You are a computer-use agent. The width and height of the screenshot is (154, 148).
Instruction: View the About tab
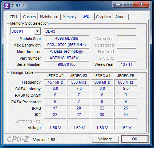click(x=121, y=17)
